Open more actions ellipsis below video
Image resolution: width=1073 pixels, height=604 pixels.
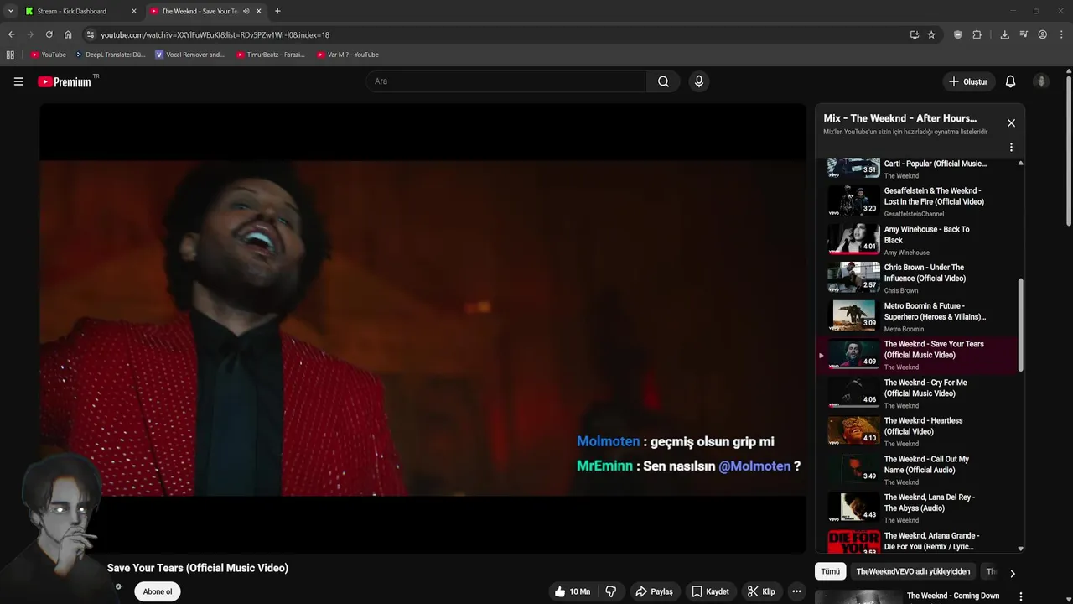(796, 591)
